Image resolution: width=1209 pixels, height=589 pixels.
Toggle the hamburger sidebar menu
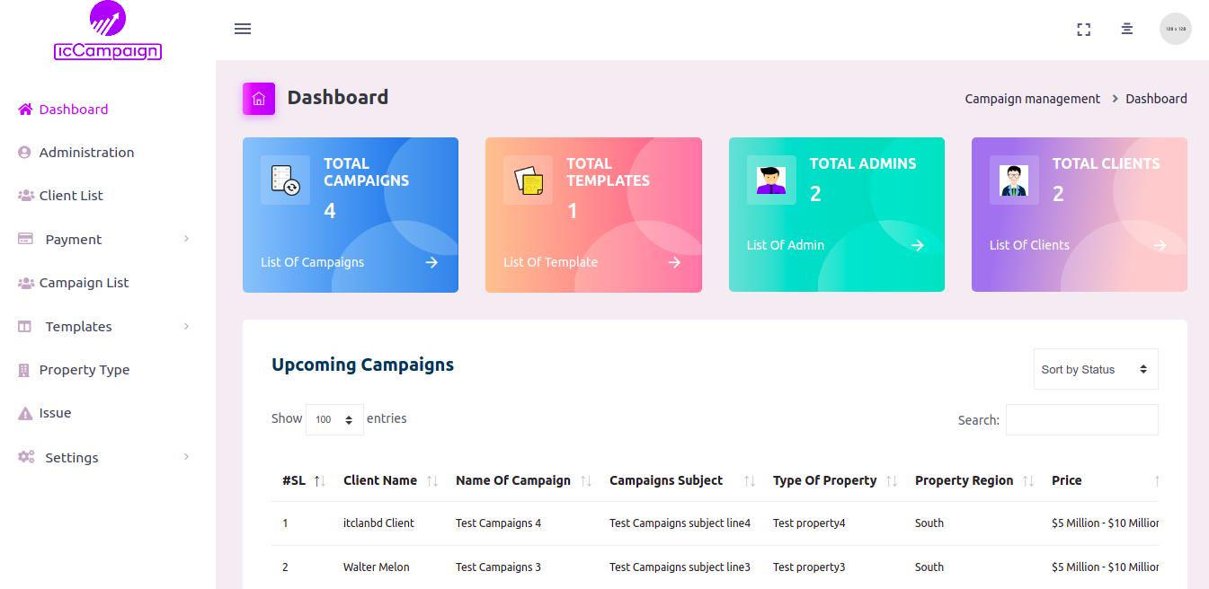point(243,29)
